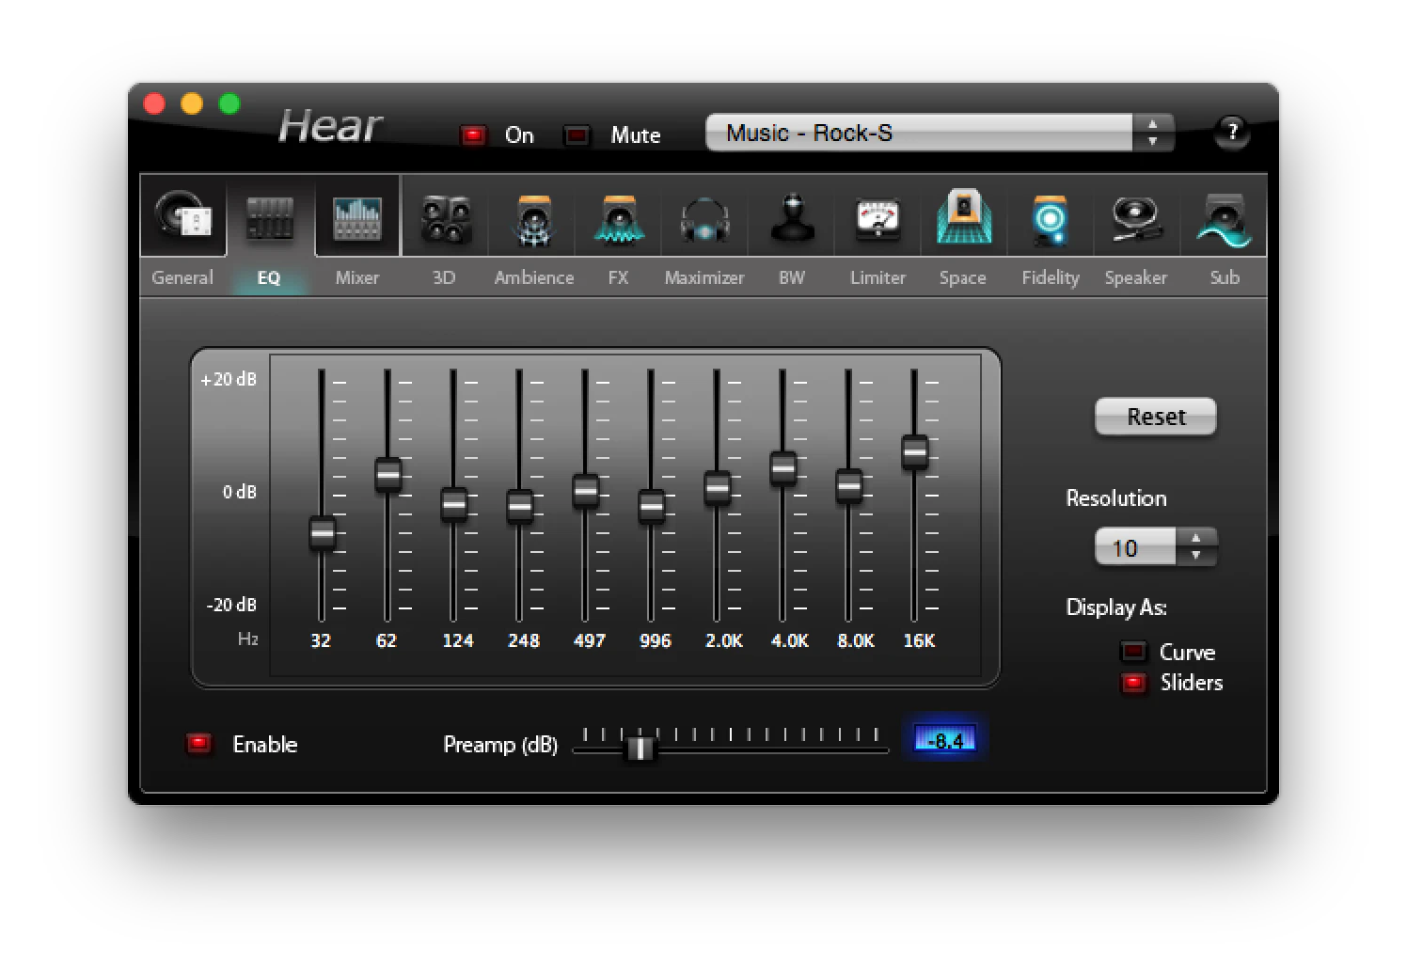The height and width of the screenshot is (978, 1407).
Task: Click the 8.0K band slider handle
Action: tap(849, 485)
